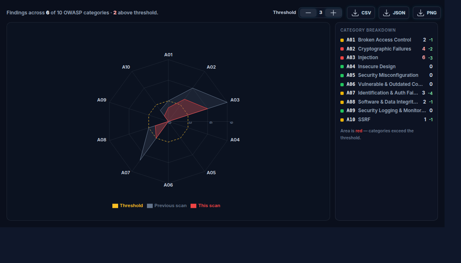461x263 pixels.
Task: Click the A05 axis label on radar chart
Action: pos(211,173)
